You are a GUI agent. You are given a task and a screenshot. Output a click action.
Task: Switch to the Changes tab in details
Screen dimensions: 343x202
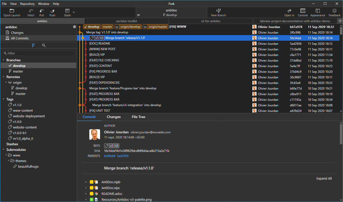[x=114, y=117]
